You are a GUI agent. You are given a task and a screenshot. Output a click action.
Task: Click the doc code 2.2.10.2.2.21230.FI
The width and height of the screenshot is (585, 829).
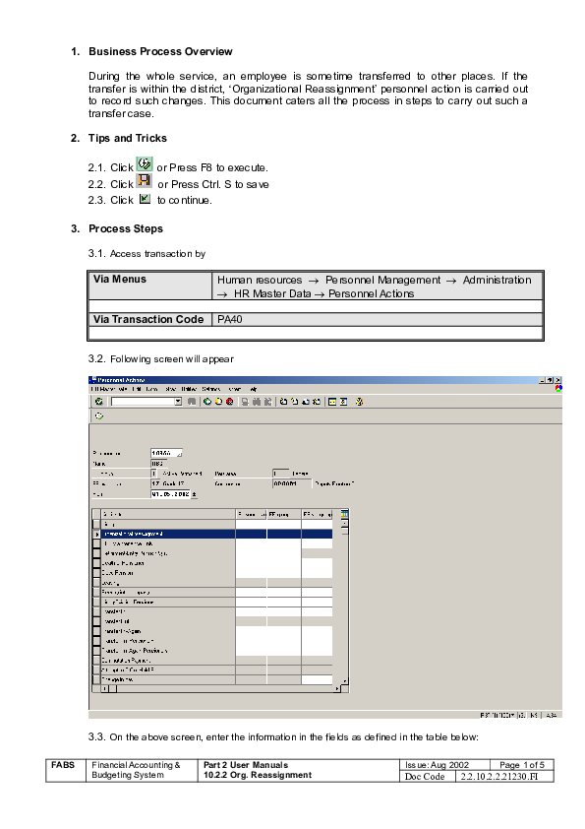coord(499,776)
